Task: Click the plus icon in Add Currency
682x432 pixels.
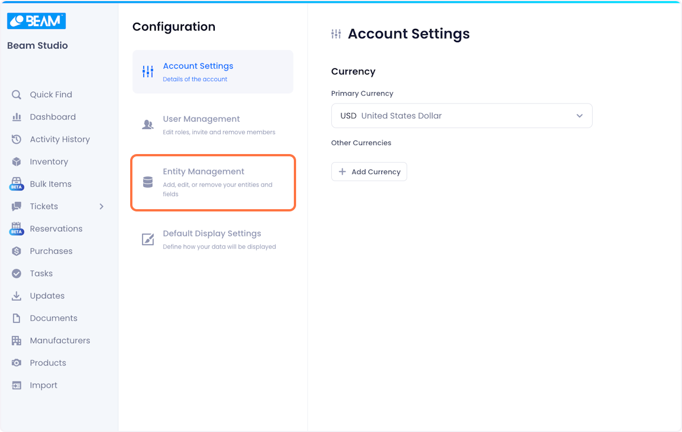Action: tap(342, 172)
